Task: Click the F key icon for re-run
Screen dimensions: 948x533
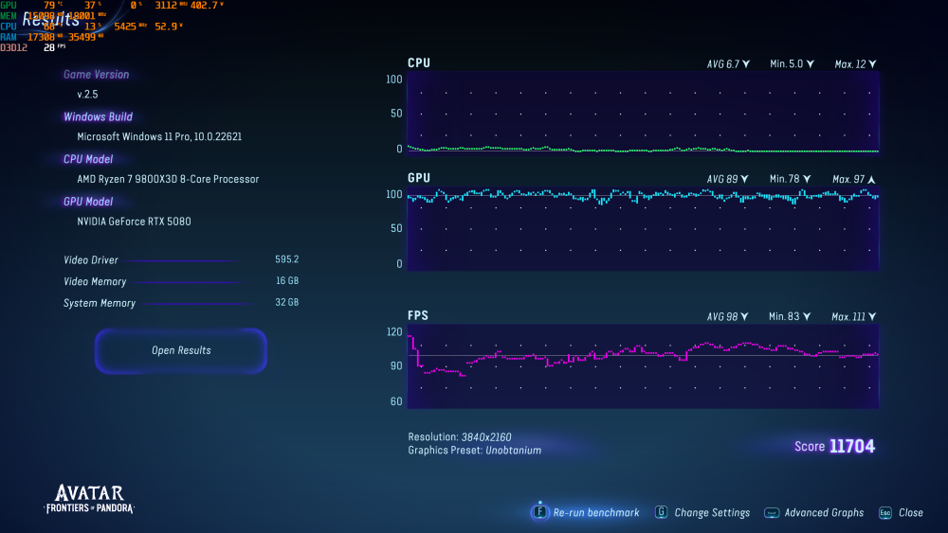Action: [540, 512]
